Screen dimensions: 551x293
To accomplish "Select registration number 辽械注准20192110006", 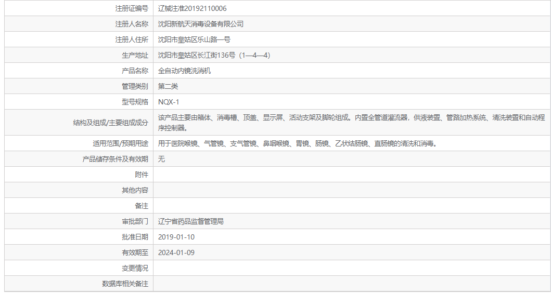I will pos(192,9).
